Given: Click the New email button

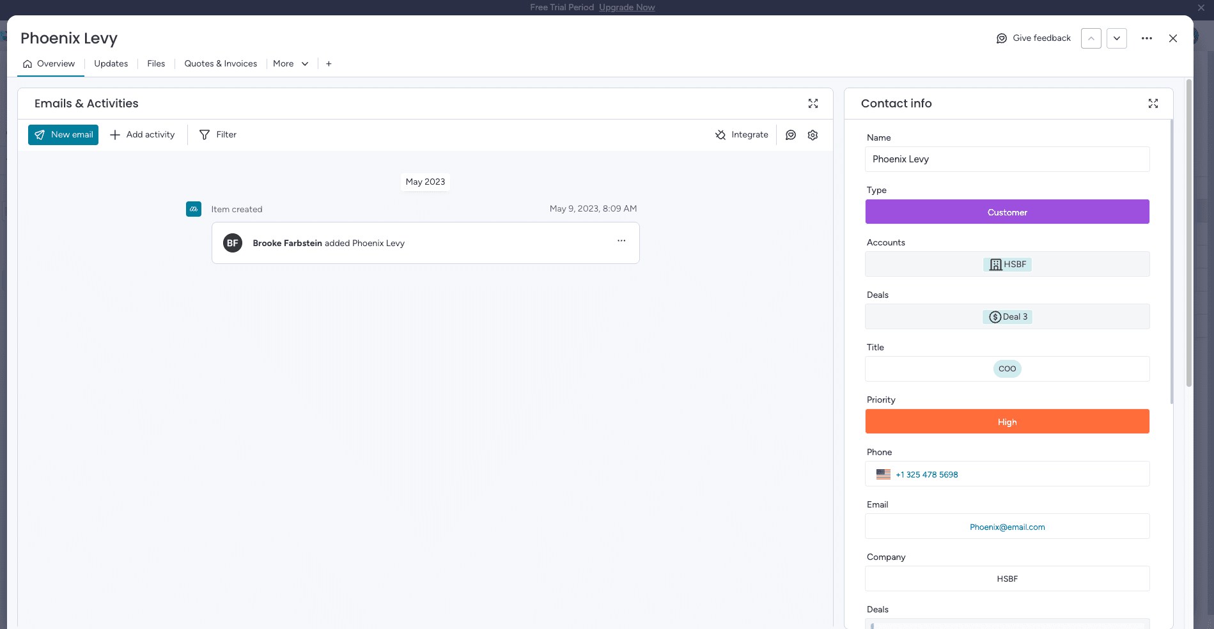Looking at the screenshot, I should 63,135.
